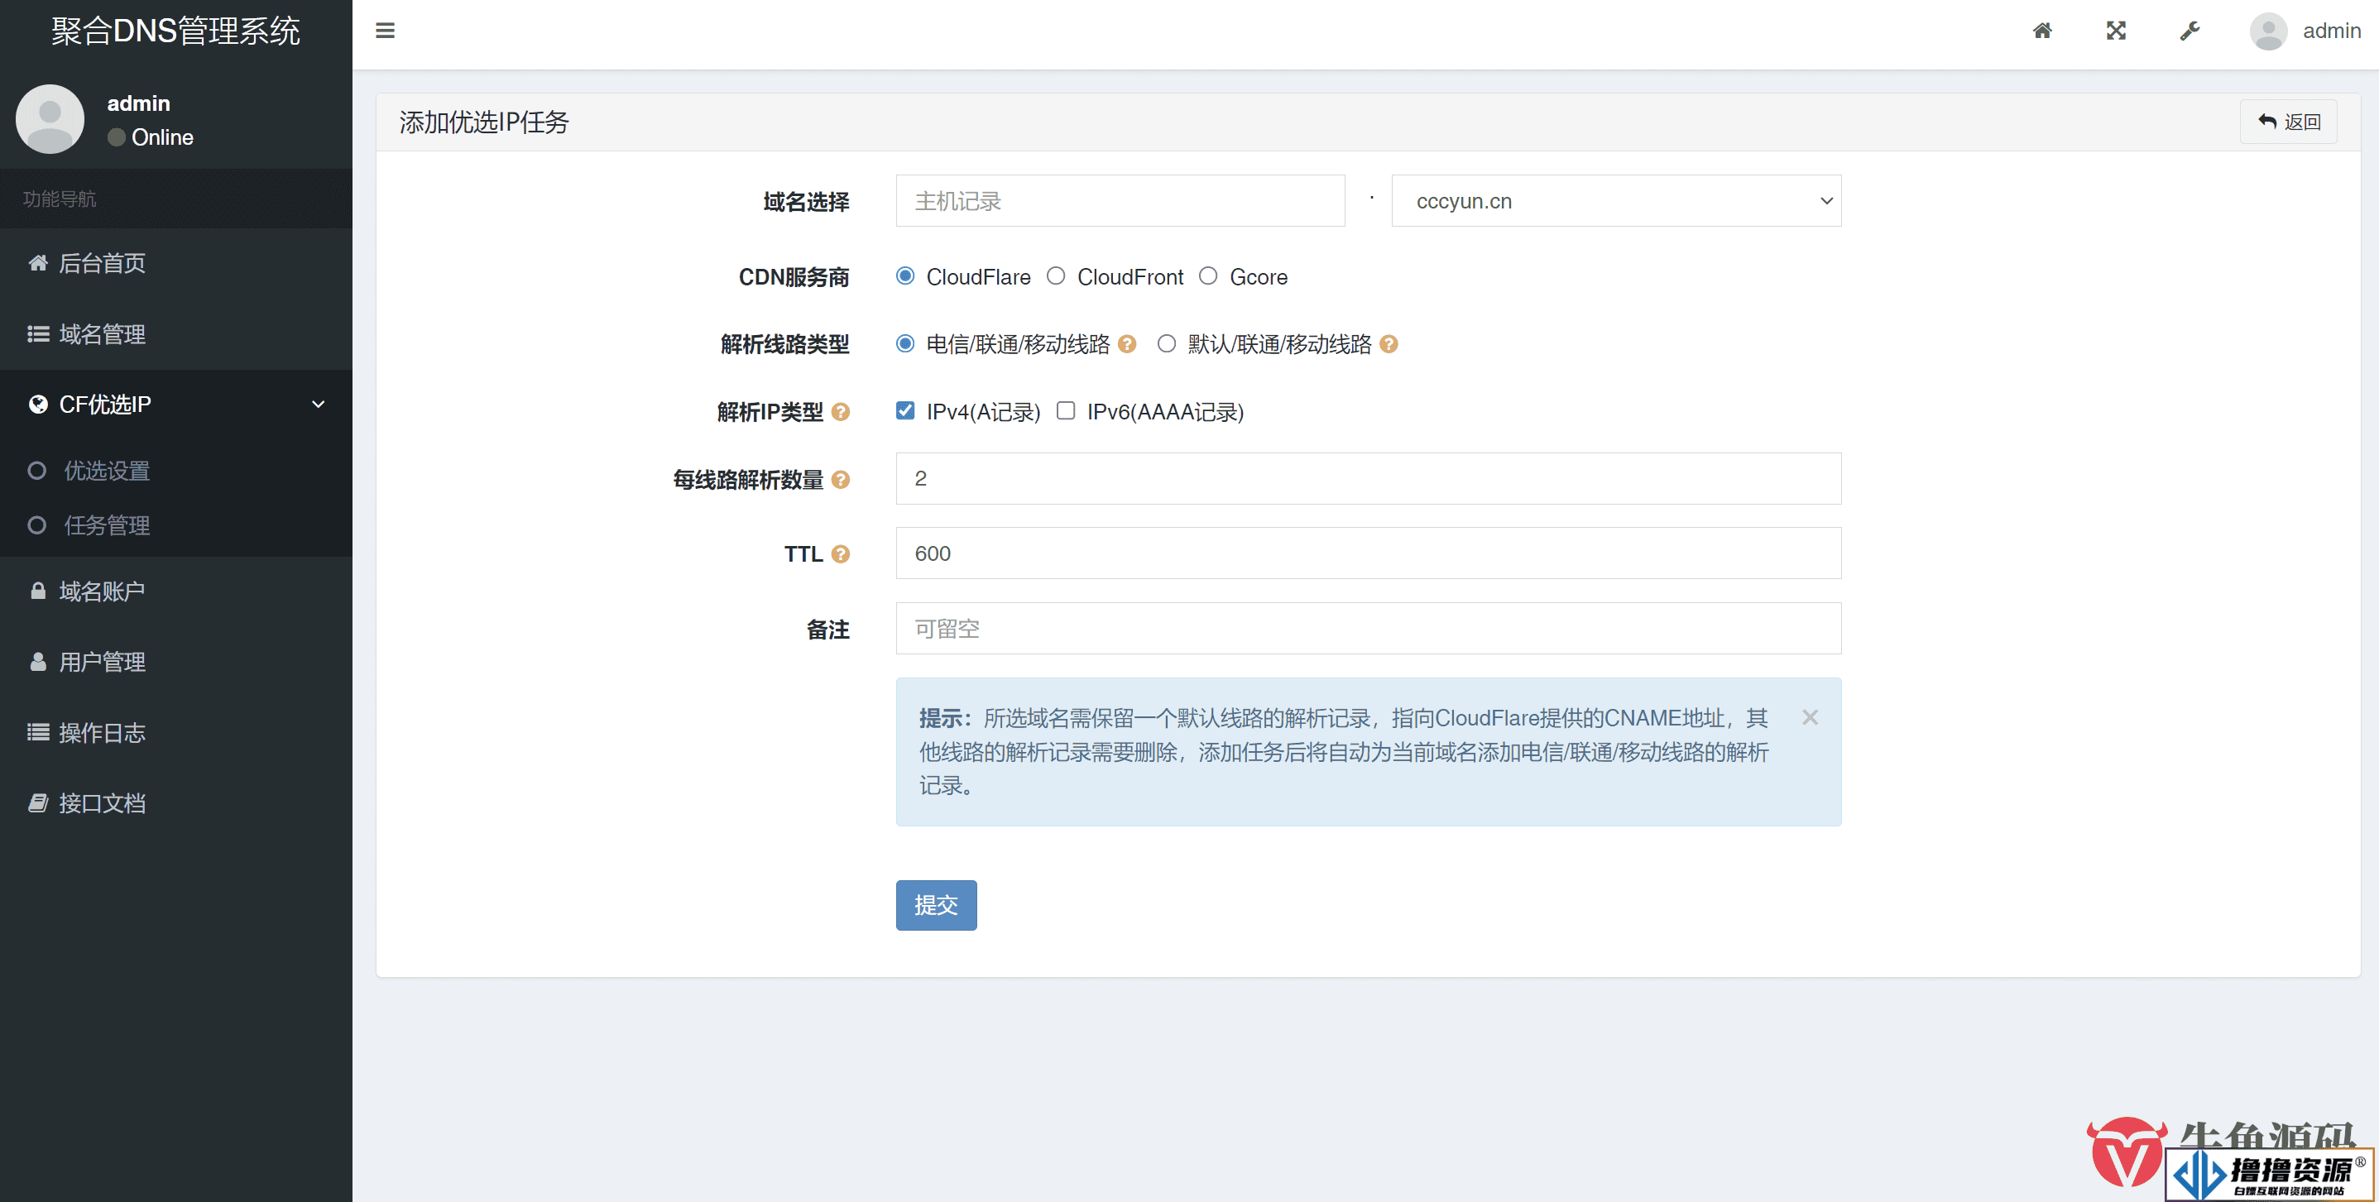2379x1202 pixels.
Task: Click the help icon beside 解析IP类型
Action: pyautogui.click(x=841, y=412)
